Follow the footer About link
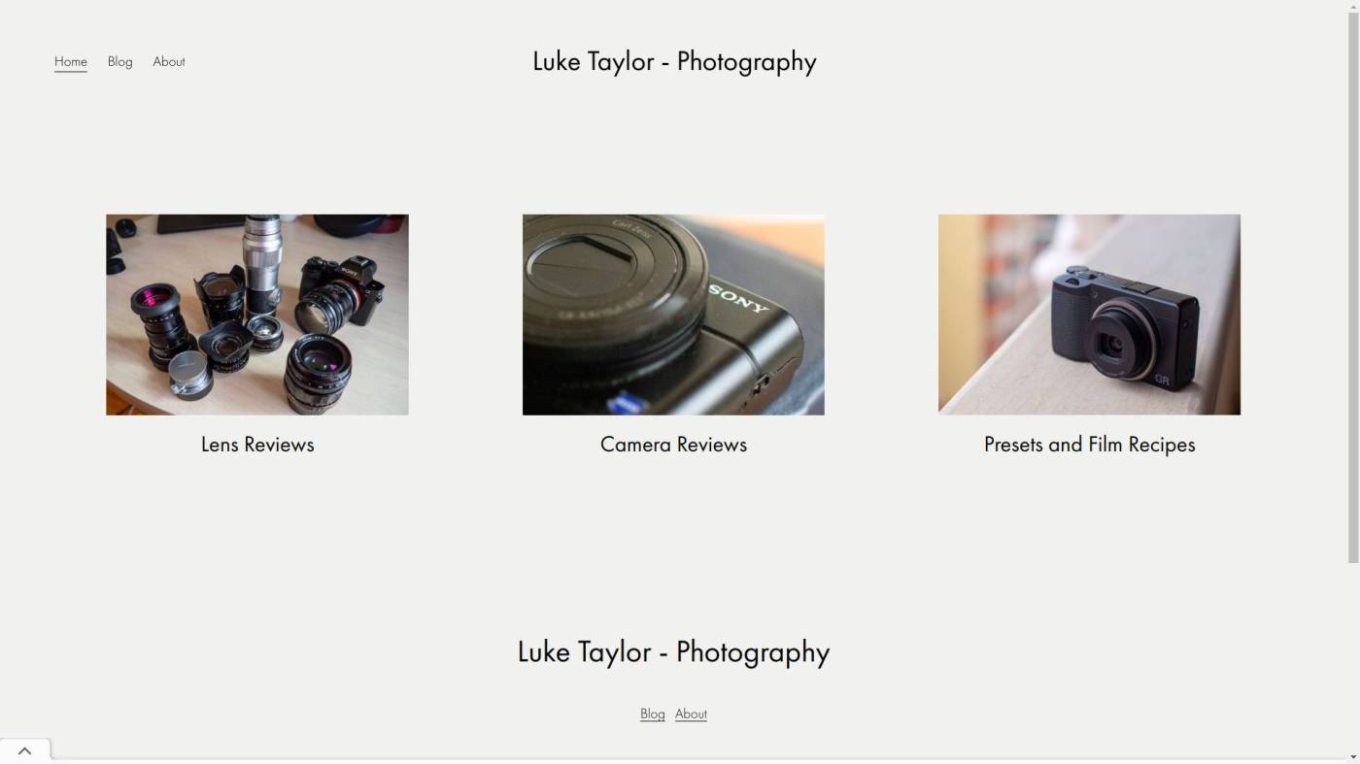Image resolution: width=1360 pixels, height=764 pixels. click(691, 714)
